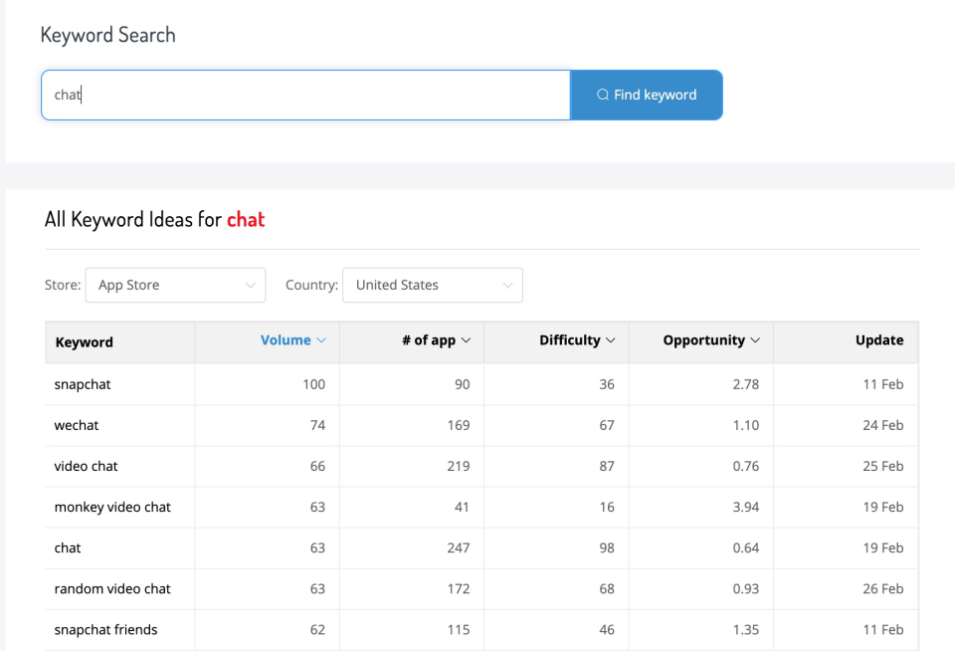Click the magnifier icon in Find keyword
Viewport: 955px width, 651px height.
pos(603,95)
